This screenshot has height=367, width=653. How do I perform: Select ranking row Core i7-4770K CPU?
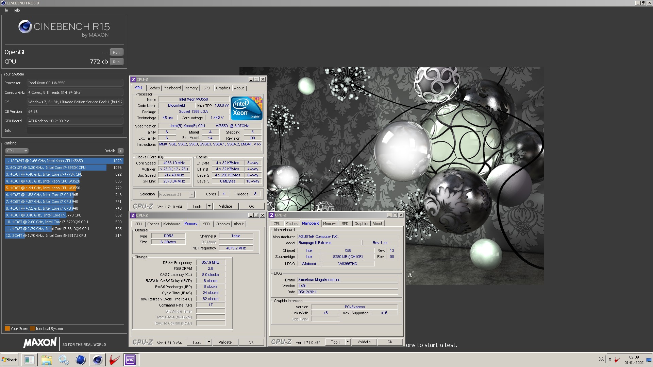[x=64, y=174]
